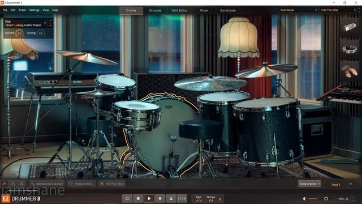The image size is (362, 204).
Task: Click the Edit Play Style button
Action: pos(112,184)
